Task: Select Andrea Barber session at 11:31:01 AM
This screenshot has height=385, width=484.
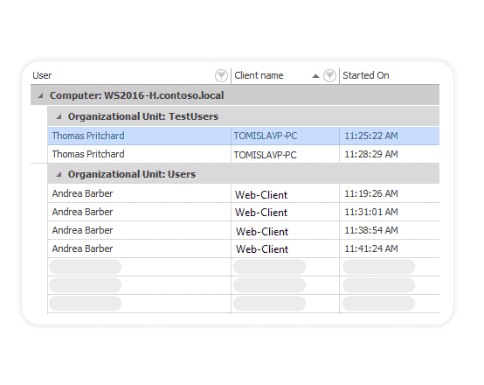Action: pos(244,212)
